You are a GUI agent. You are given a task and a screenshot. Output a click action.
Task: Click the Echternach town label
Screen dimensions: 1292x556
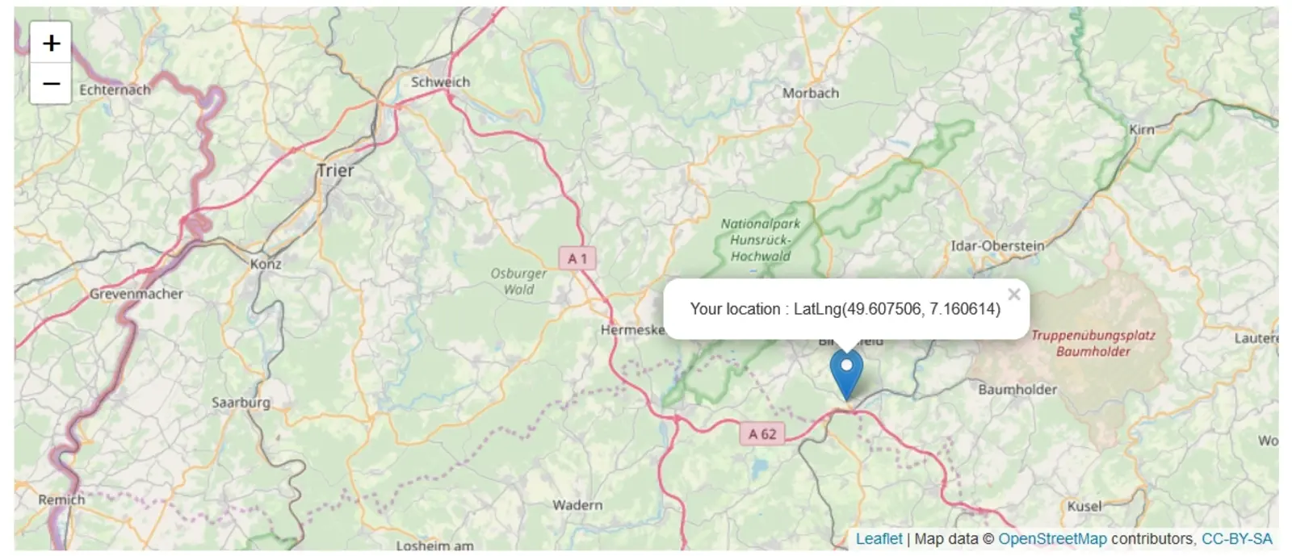[115, 90]
